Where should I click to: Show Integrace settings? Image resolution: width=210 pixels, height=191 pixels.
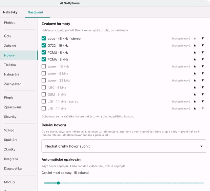(x=19, y=159)
